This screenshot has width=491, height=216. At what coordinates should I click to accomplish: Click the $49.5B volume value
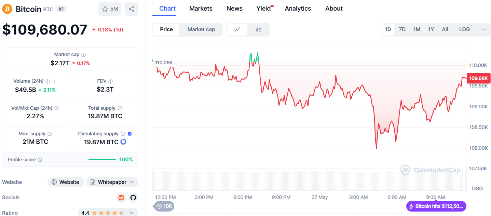[26, 90]
